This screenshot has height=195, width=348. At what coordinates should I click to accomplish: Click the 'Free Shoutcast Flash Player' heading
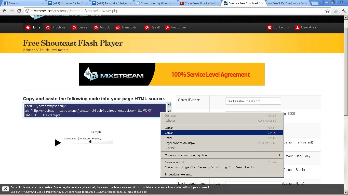[x=73, y=43]
